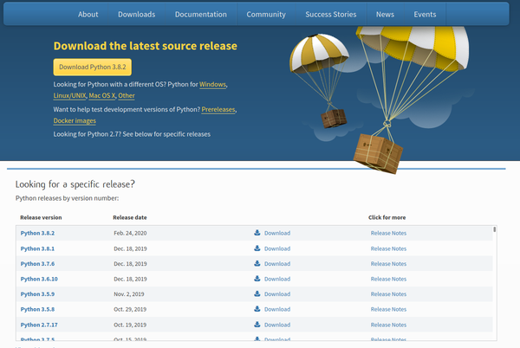Click the yellow Download Python 3.8.2 button

pos(93,68)
